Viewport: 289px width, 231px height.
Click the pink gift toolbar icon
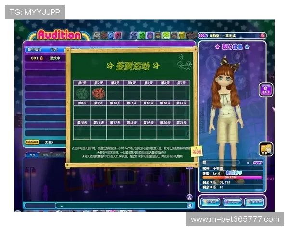click(118, 35)
